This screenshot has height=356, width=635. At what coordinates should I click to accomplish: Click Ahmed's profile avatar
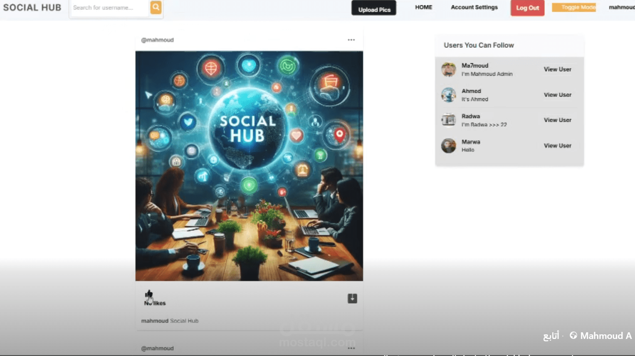[x=449, y=95]
